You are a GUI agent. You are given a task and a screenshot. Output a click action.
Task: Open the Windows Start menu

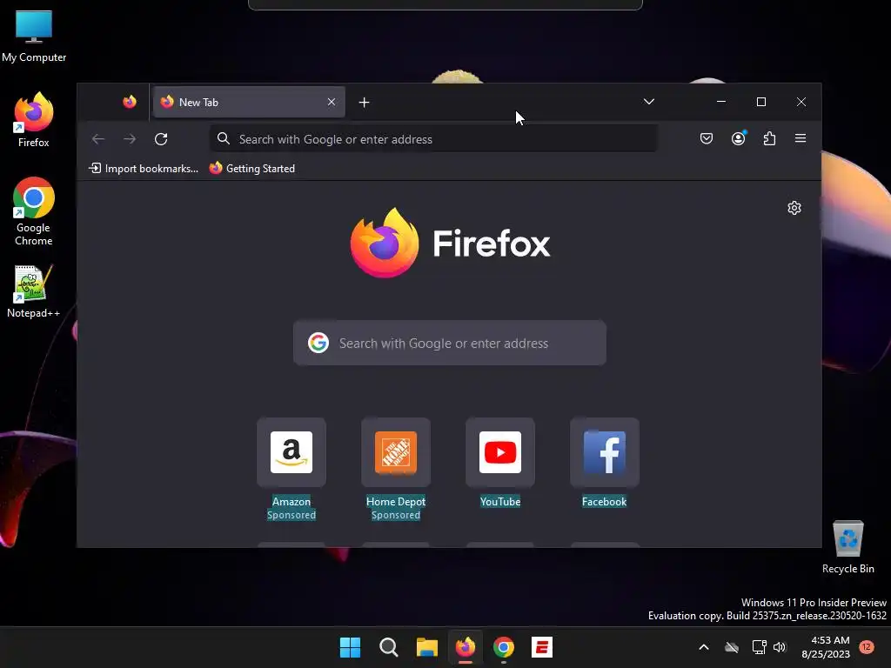coord(350,647)
